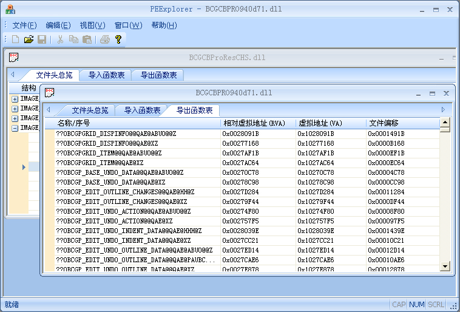The width and height of the screenshot is (460, 312).
Task: Switch to 导入函数表 tab in BCGCBPRO940d71.dll window
Action: 142,110
